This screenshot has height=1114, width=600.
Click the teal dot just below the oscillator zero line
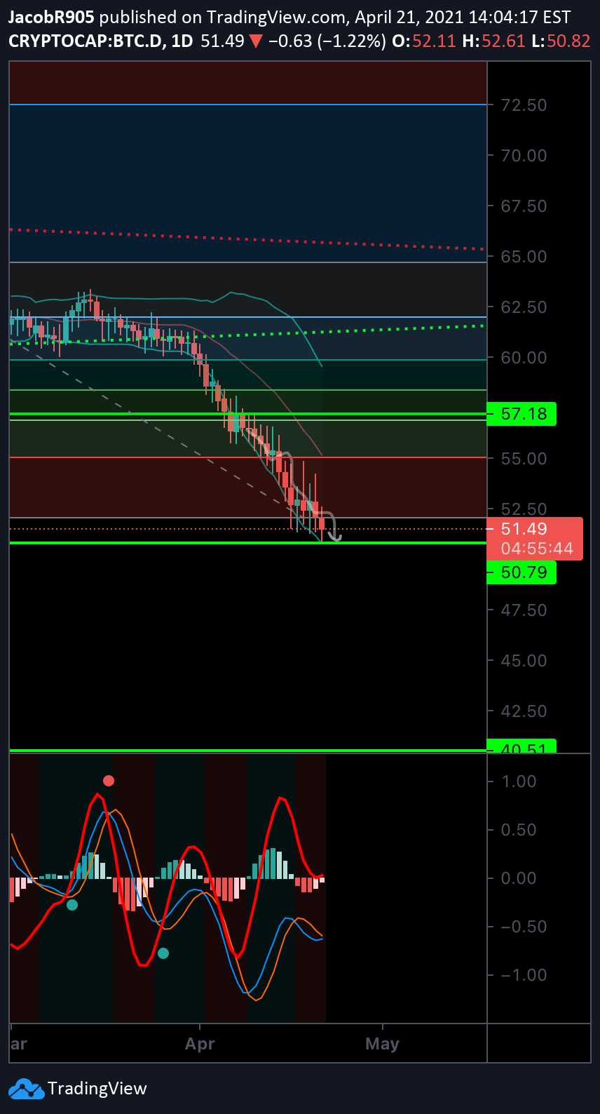pyautogui.click(x=72, y=905)
